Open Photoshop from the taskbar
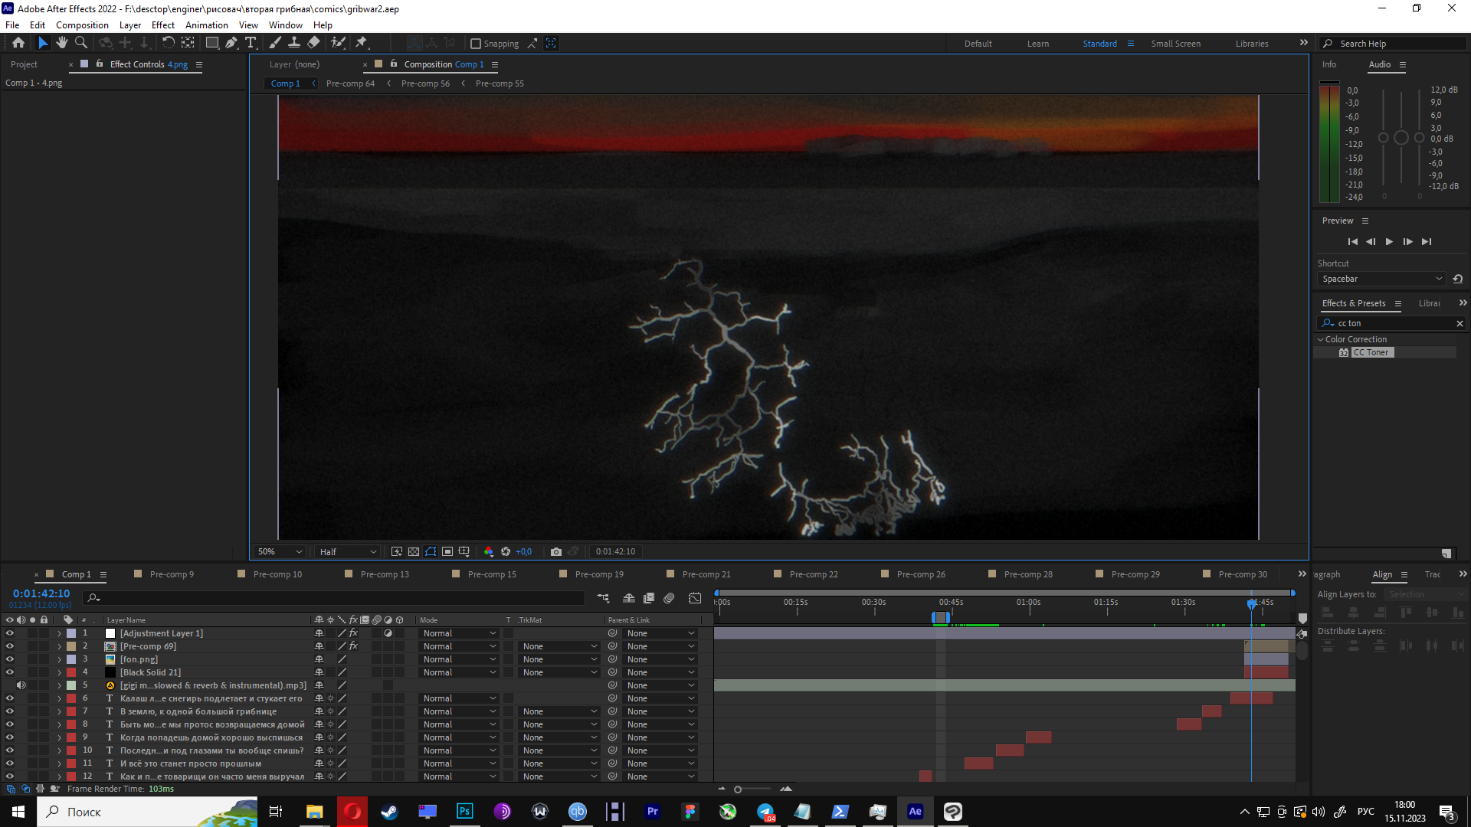 464,812
